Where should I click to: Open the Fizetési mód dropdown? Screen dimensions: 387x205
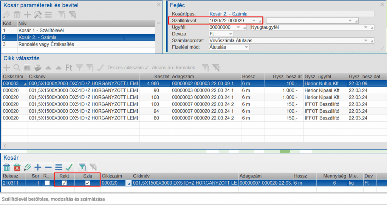click(246, 47)
